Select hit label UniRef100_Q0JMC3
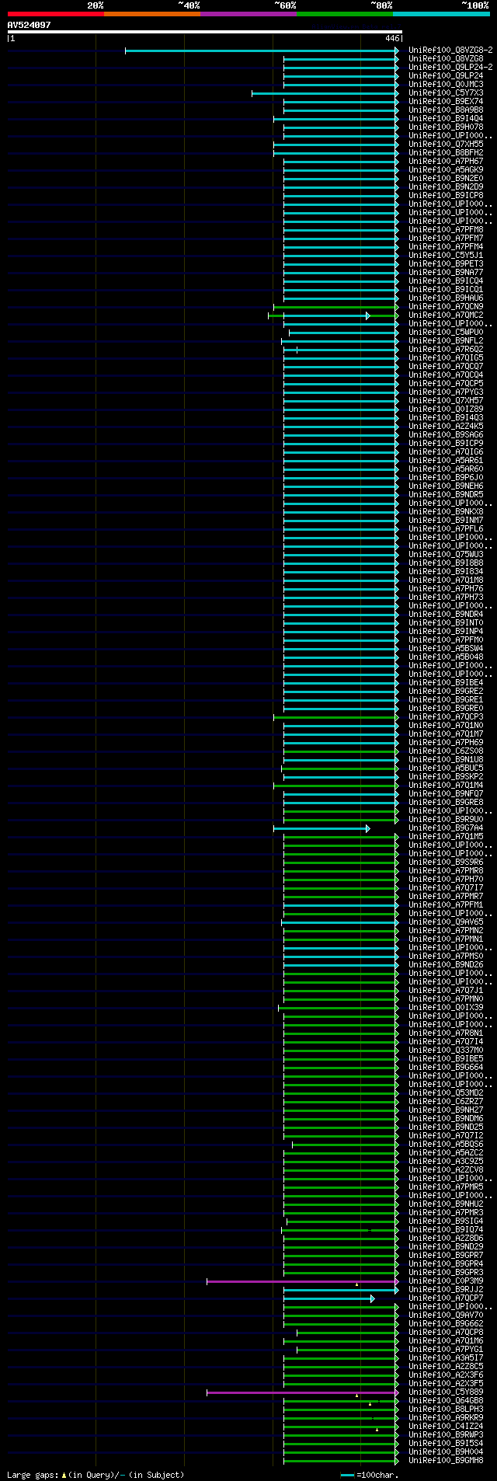 tap(446, 84)
